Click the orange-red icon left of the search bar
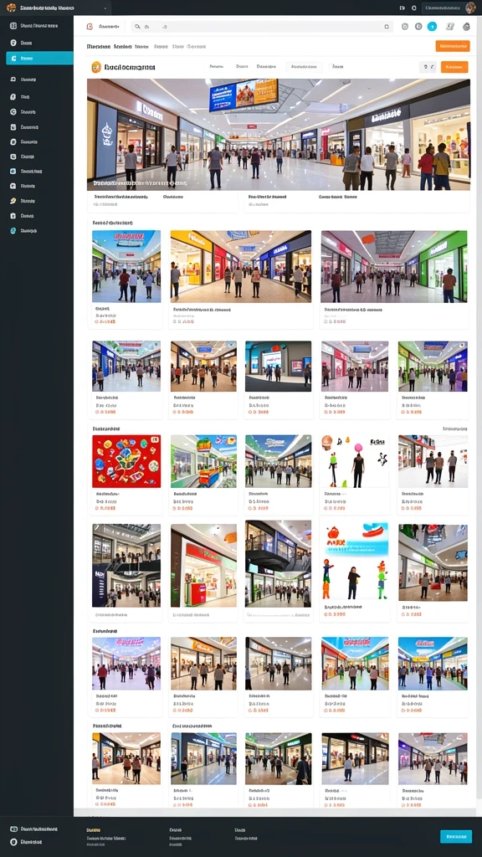Image resolution: width=482 pixels, height=857 pixels. tap(90, 26)
